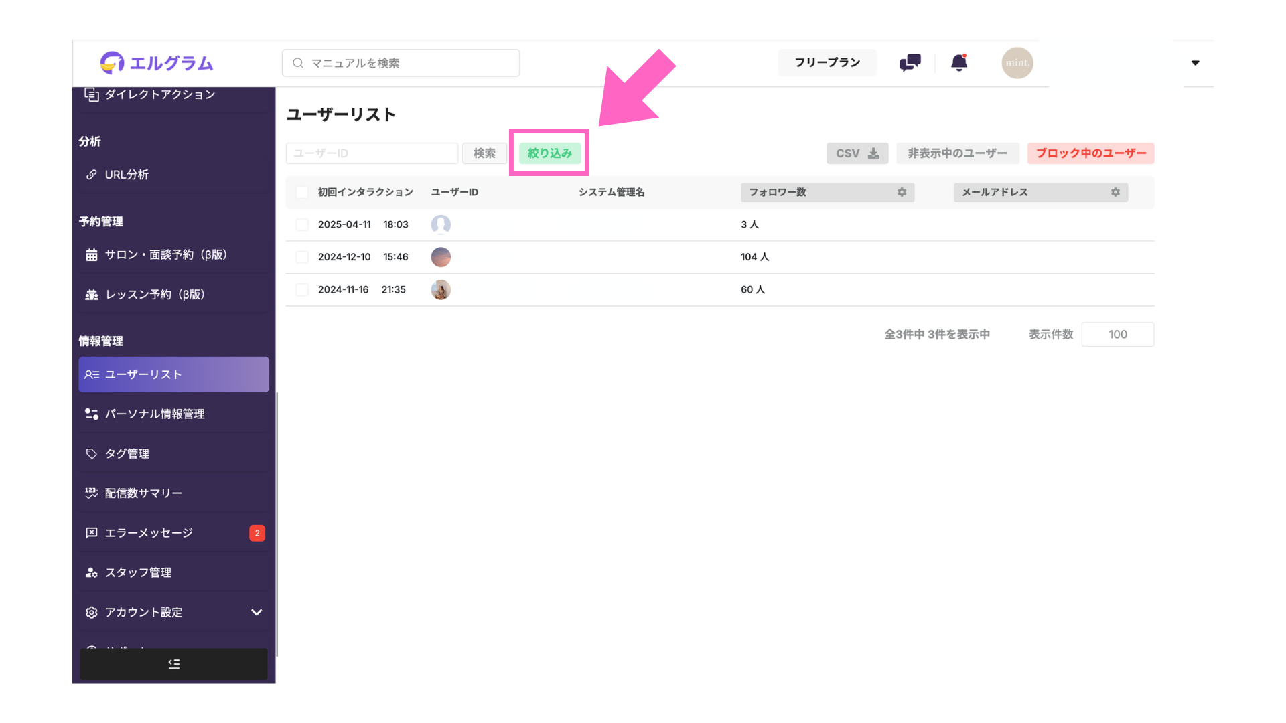Click the 全3件中 3件を表示中 text
The height and width of the screenshot is (723, 1286).
[x=937, y=335]
